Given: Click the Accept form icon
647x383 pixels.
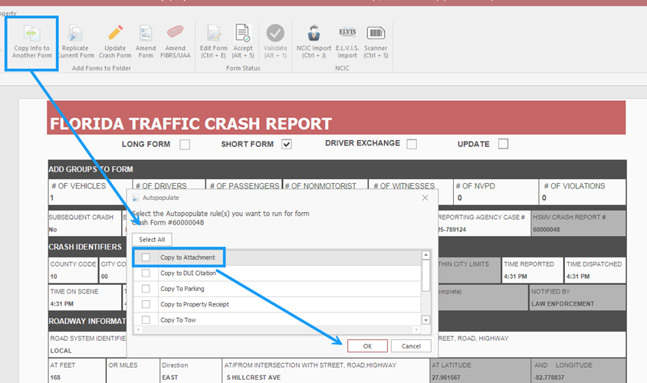Looking at the screenshot, I should point(242,33).
